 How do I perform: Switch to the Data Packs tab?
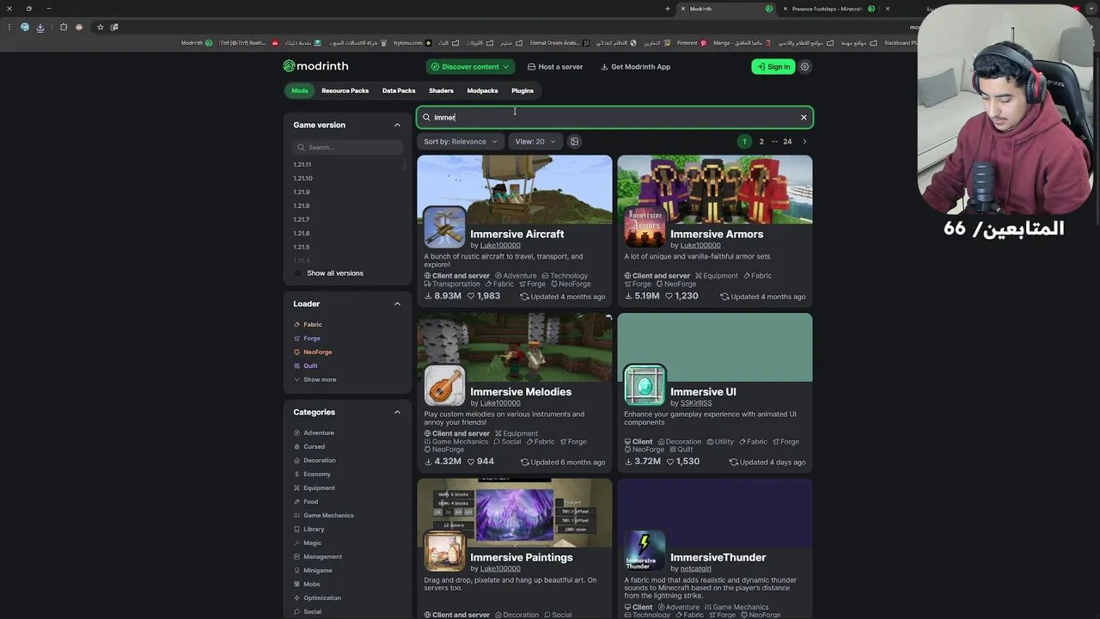(x=399, y=90)
